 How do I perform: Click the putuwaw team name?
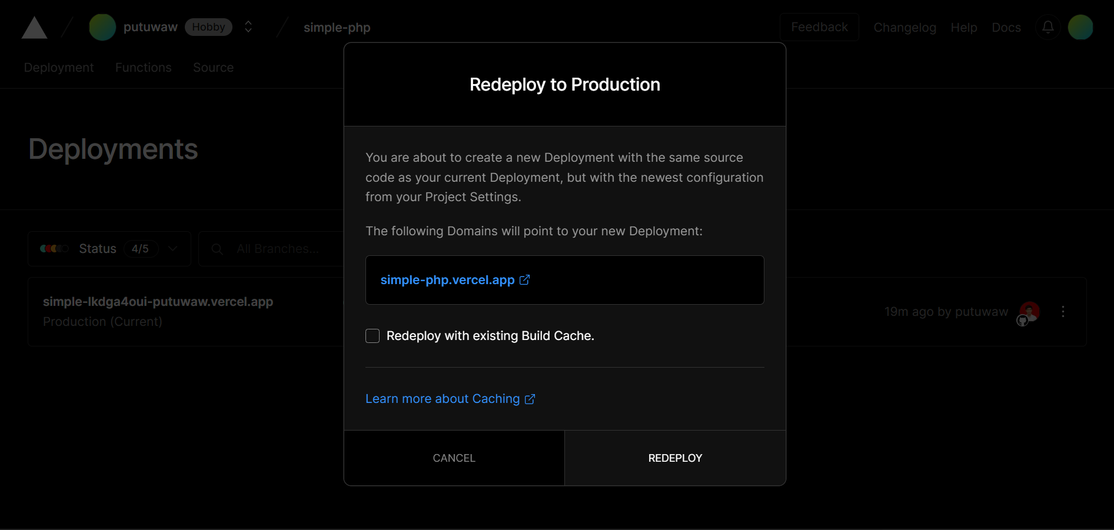(x=151, y=27)
